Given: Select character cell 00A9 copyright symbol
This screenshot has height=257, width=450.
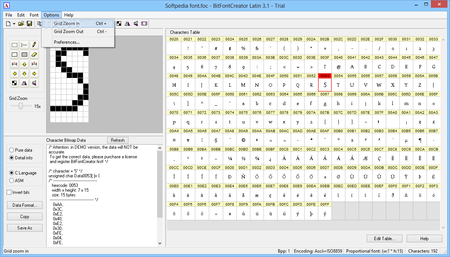Looking at the screenshot, I should (243, 140).
